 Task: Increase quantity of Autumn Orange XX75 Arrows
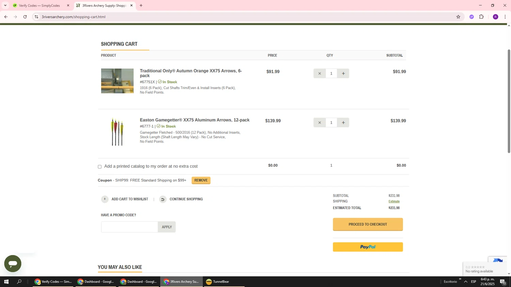(x=343, y=73)
